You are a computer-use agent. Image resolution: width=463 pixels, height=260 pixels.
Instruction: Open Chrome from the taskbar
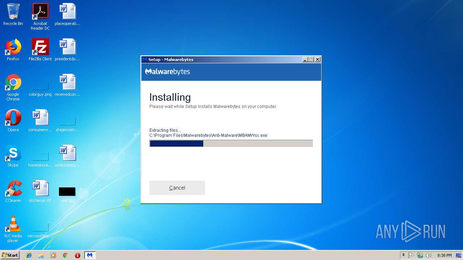pos(65,255)
